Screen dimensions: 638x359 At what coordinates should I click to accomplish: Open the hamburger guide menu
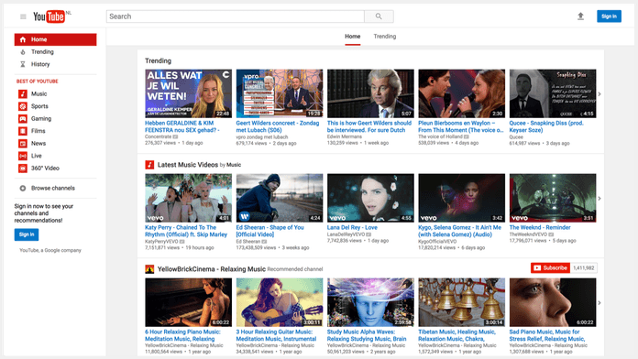[23, 16]
